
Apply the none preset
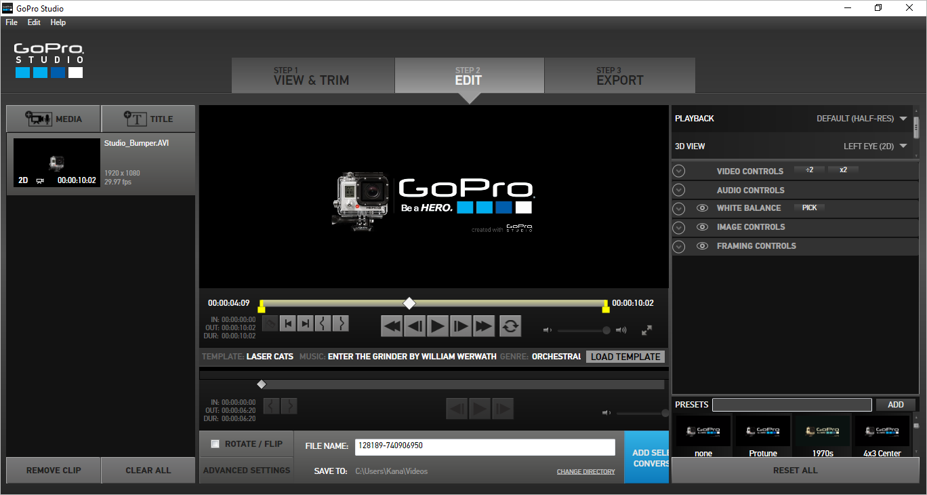tap(703, 437)
